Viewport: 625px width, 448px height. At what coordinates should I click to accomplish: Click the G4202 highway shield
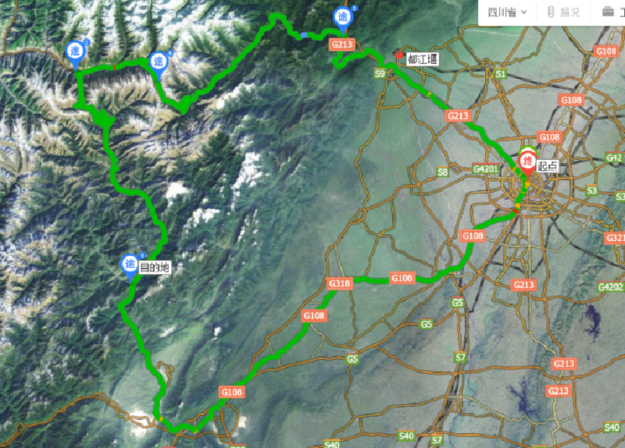click(611, 286)
